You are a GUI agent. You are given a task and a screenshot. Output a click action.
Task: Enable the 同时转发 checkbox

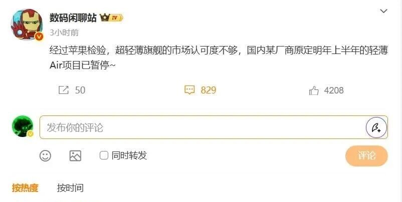click(104, 155)
